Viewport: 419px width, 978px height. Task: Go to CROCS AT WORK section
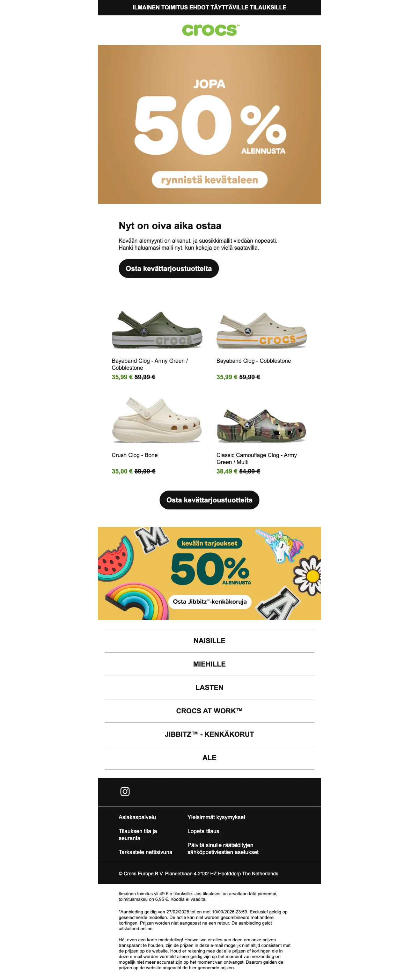[x=209, y=711]
